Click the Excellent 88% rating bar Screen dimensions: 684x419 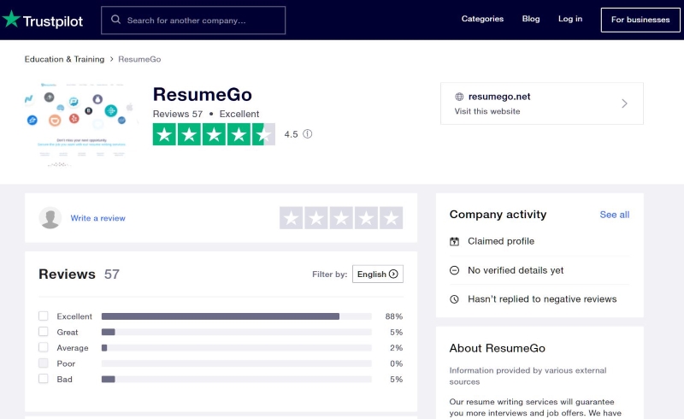click(237, 316)
